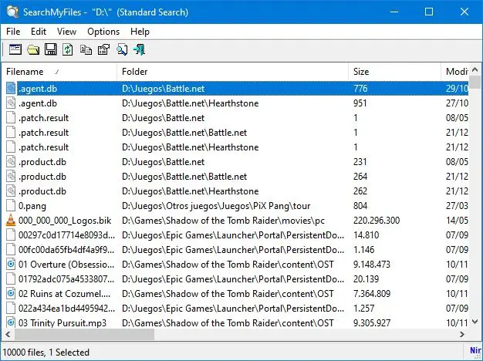Image resolution: width=483 pixels, height=361 pixels.
Task: Click the audio icon of 03 Trinity Pursuit.mp3
Action: (x=11, y=322)
